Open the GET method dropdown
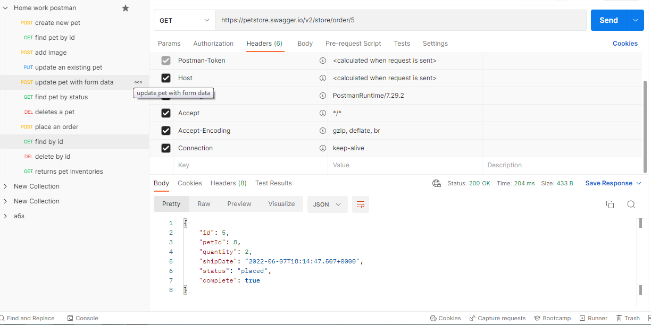This screenshot has width=651, height=325. coord(184,20)
